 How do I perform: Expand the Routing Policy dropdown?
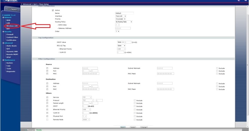pos(124,22)
